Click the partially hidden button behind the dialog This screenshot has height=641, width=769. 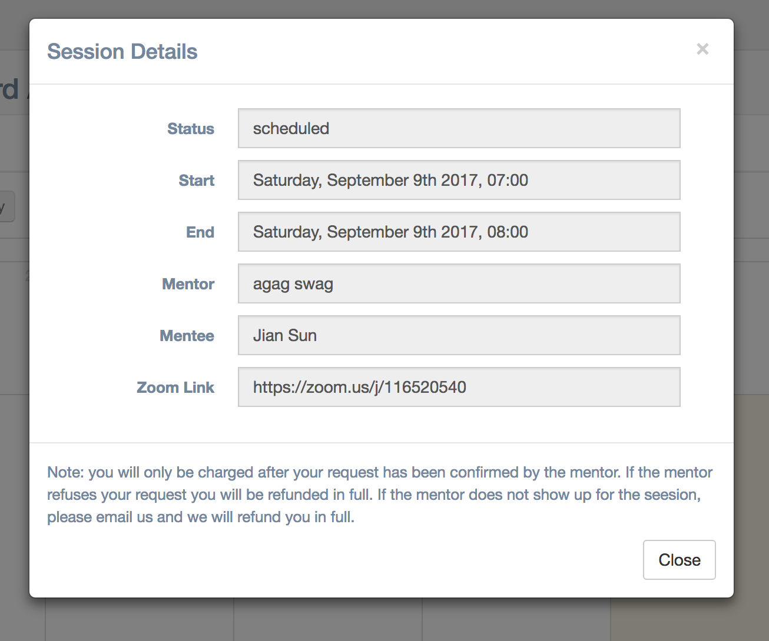click(x=6, y=206)
